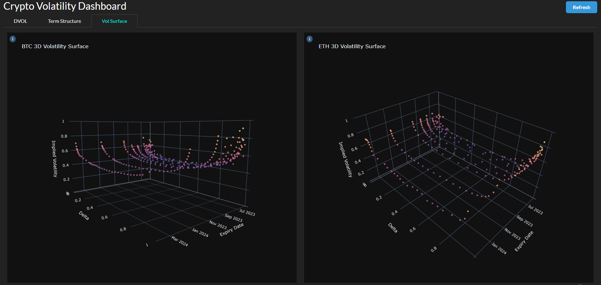Click ETH chart Expiry Date axis label
Screen dimensions: 601x285
click(524, 241)
